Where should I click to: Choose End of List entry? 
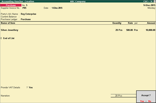[x=9, y=38]
